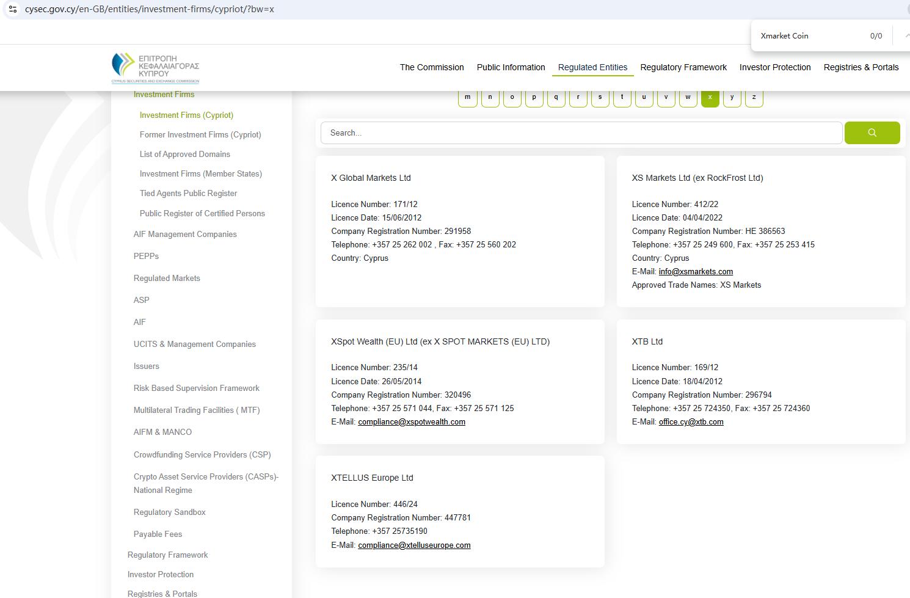Click the green search magnifier button
Screen dimensions: 910x598
coord(872,133)
